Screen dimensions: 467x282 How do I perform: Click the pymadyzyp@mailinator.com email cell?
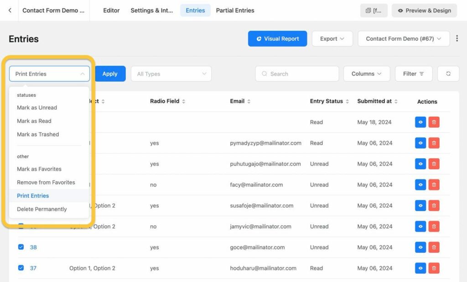[266, 143]
